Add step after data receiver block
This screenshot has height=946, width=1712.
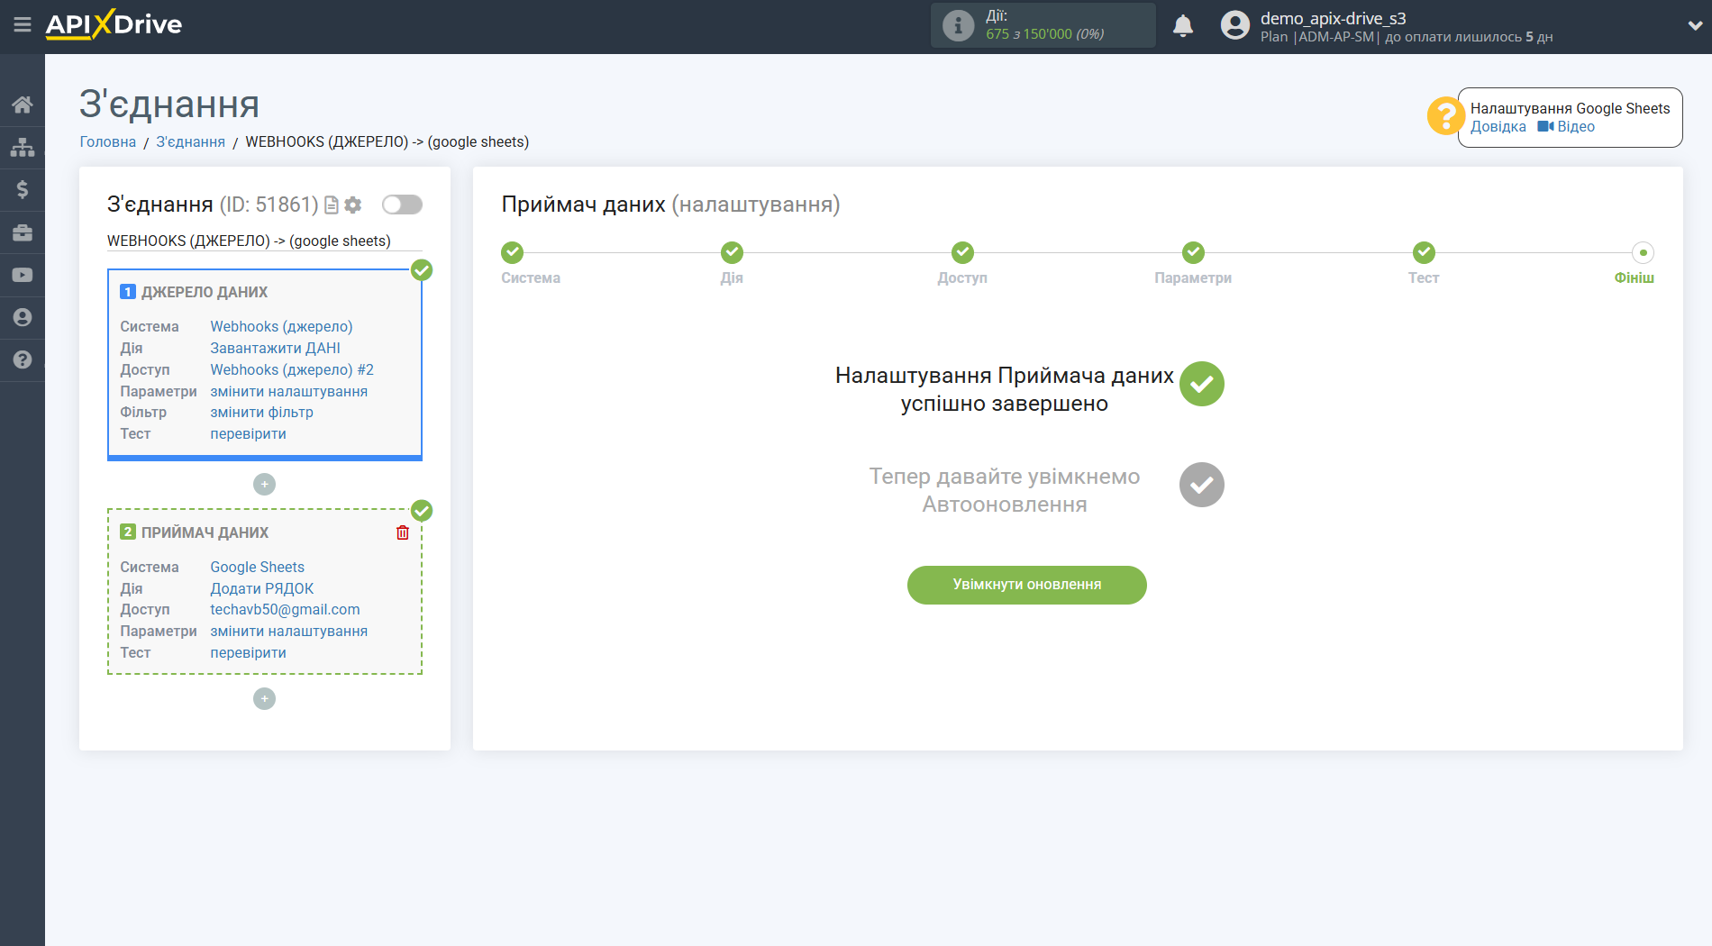(x=264, y=699)
